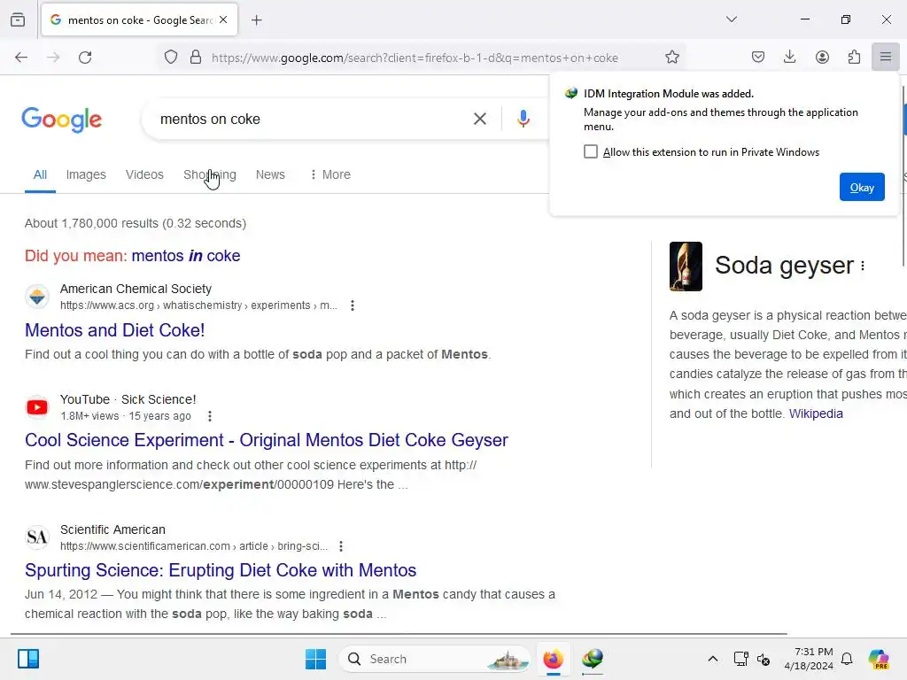
Task: Click the Scientific American SA favicon
Action: (x=37, y=537)
